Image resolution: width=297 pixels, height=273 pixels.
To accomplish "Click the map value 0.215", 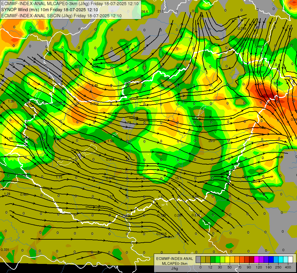I will coord(196,215).
